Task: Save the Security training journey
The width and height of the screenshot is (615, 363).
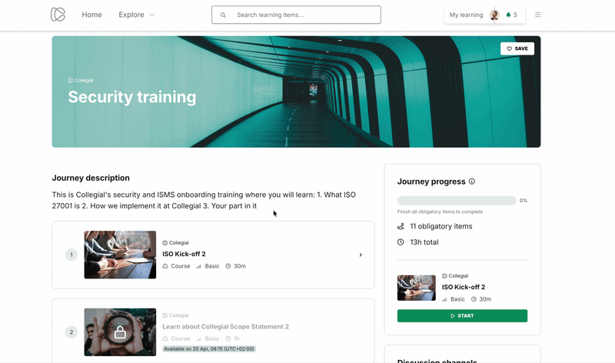Action: (x=517, y=48)
